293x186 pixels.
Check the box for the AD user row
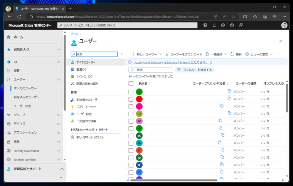coord(131,121)
